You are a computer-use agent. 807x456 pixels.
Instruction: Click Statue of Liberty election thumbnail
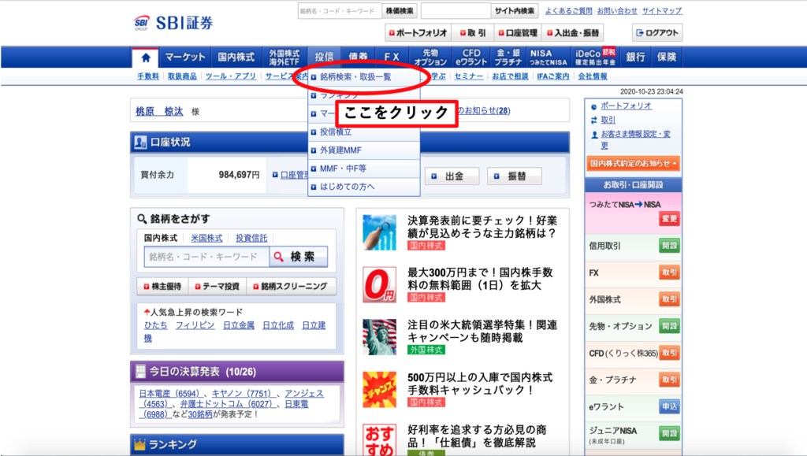tap(379, 337)
